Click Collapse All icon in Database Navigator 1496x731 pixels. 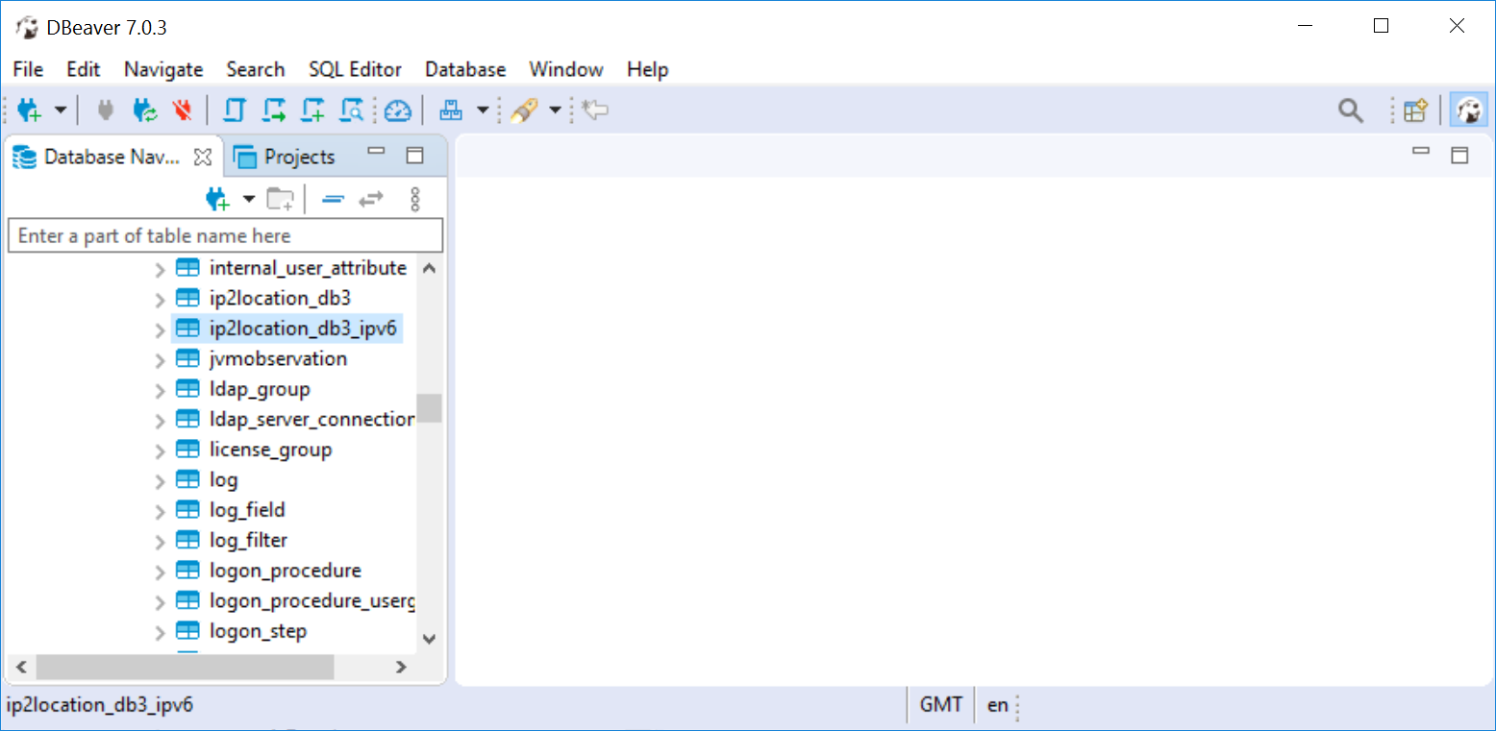pos(333,199)
